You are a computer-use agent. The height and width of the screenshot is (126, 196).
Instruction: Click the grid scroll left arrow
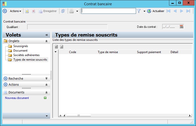(x=64, y=115)
